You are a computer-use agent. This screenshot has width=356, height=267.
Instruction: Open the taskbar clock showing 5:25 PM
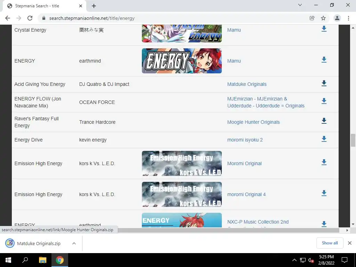[x=326, y=260]
